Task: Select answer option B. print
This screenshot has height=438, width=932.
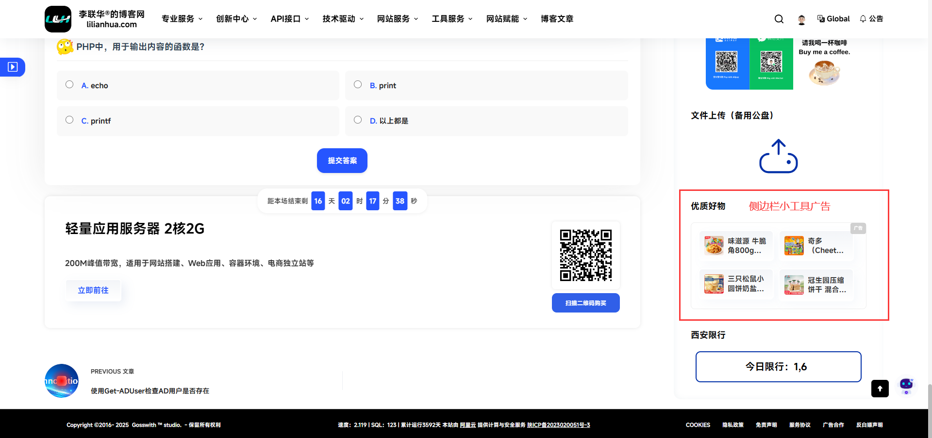Action: coord(358,85)
